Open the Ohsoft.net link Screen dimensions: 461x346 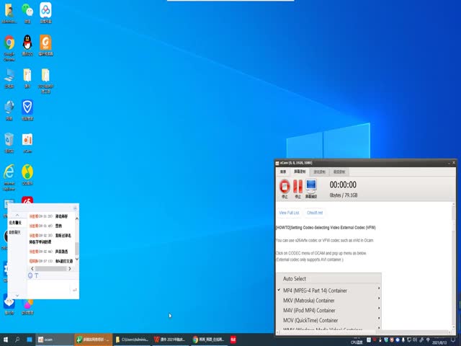coord(315,213)
